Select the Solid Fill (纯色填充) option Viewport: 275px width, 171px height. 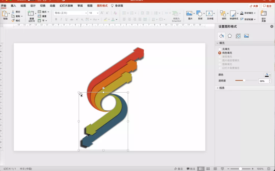220,53
